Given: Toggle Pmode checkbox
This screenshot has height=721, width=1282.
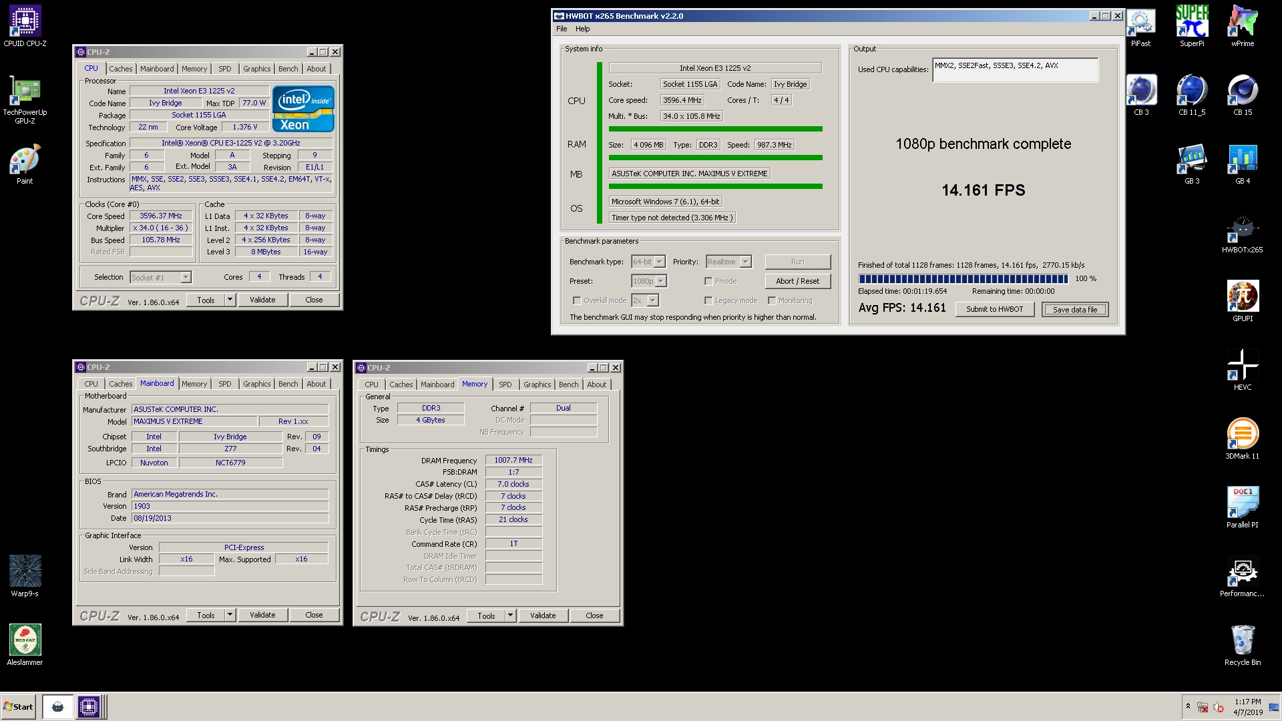Looking at the screenshot, I should [x=708, y=281].
